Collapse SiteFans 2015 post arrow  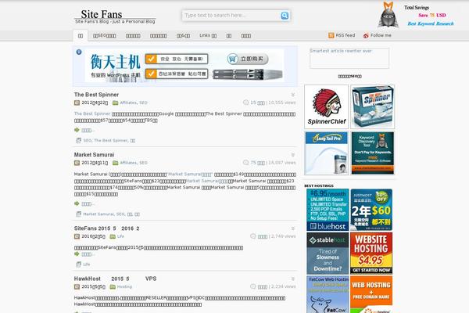tap(293, 228)
